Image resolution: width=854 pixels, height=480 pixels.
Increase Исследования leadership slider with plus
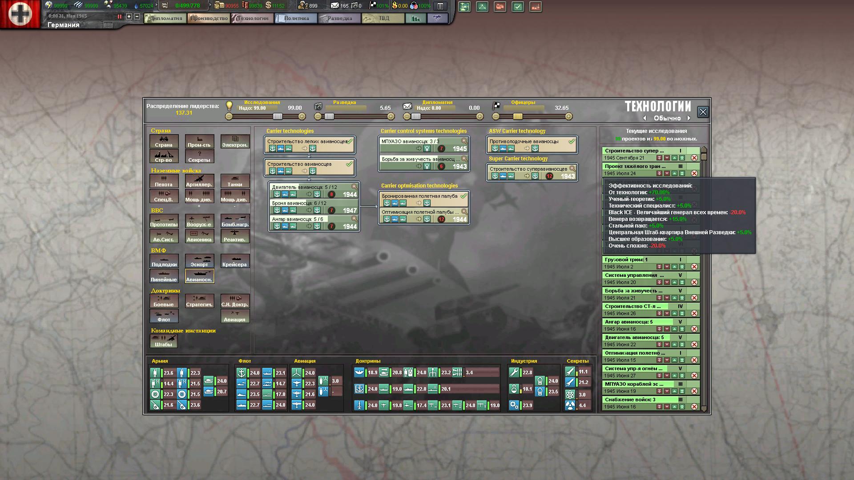coord(302,116)
